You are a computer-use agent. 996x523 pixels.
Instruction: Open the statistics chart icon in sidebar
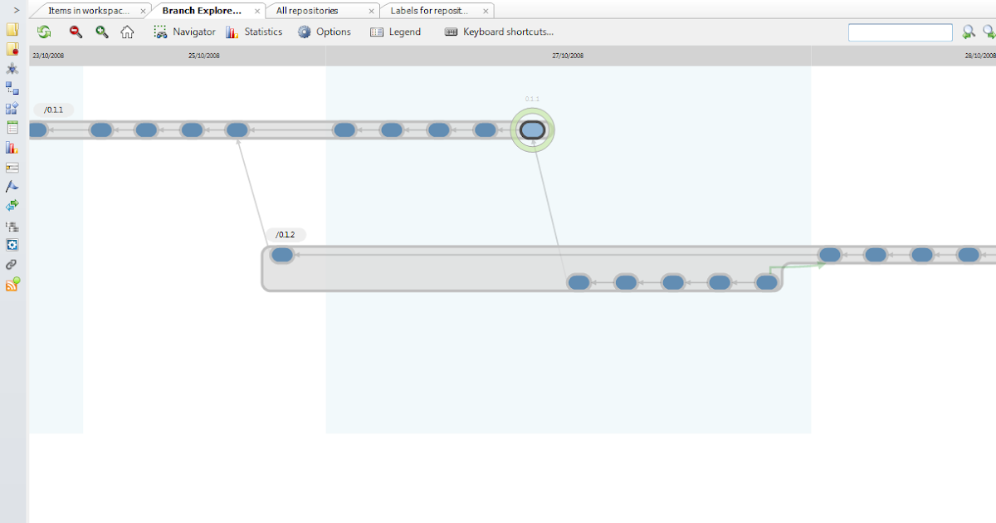(x=12, y=147)
